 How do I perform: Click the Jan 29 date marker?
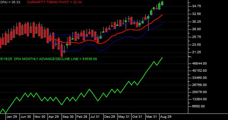12,117
